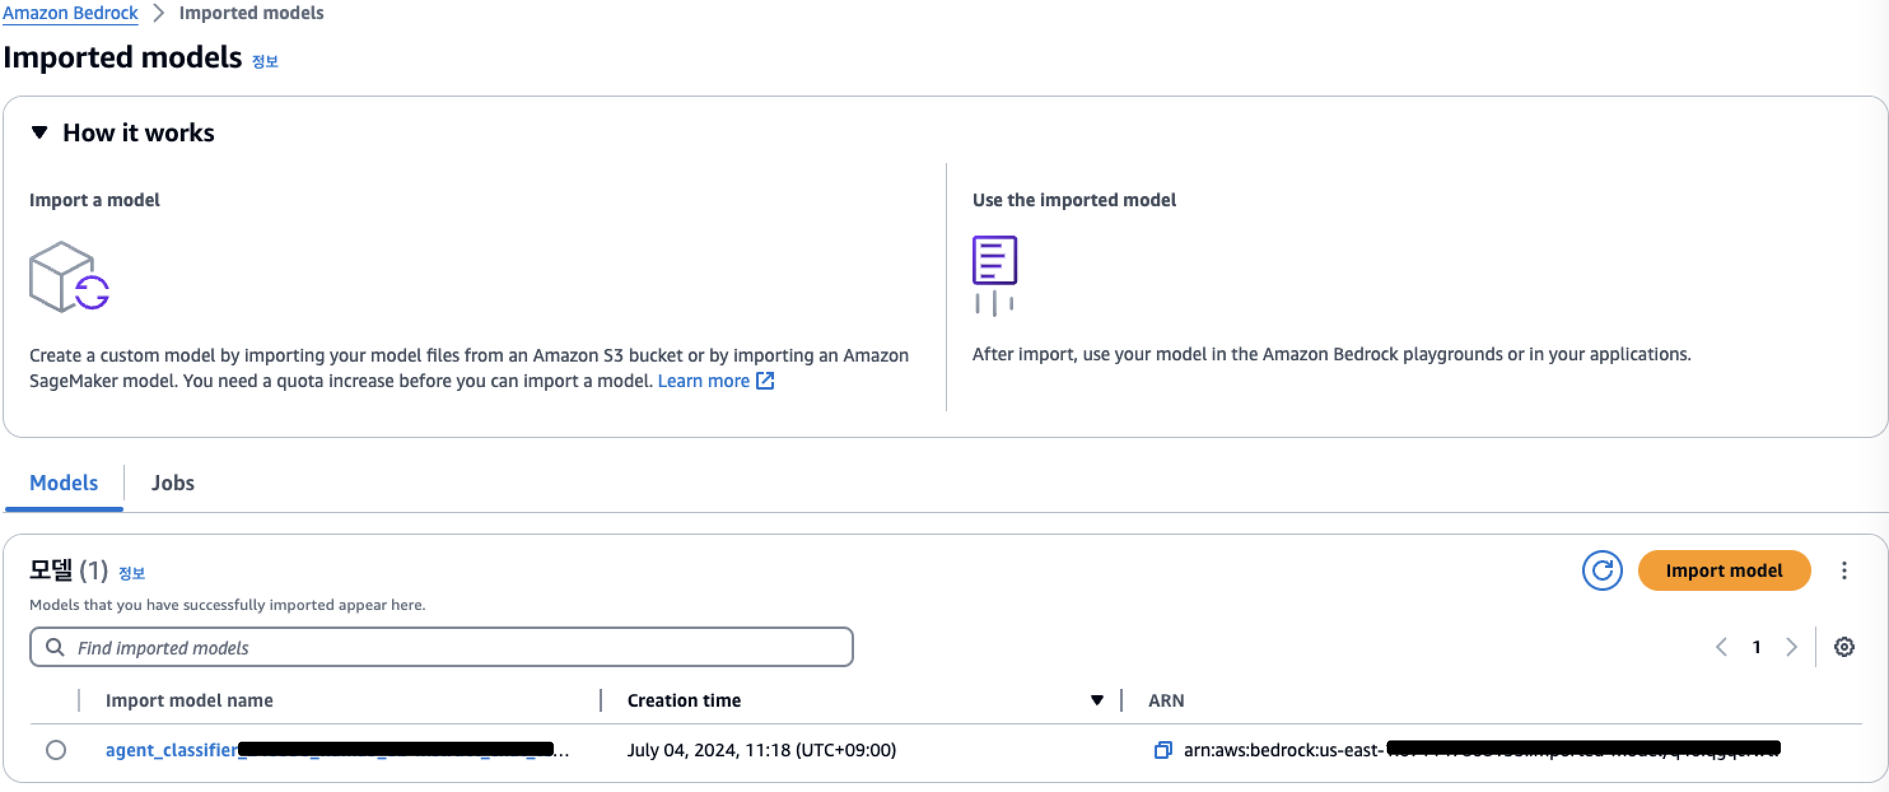Click the refresh models icon button
The image size is (1889, 792).
[x=1601, y=570]
